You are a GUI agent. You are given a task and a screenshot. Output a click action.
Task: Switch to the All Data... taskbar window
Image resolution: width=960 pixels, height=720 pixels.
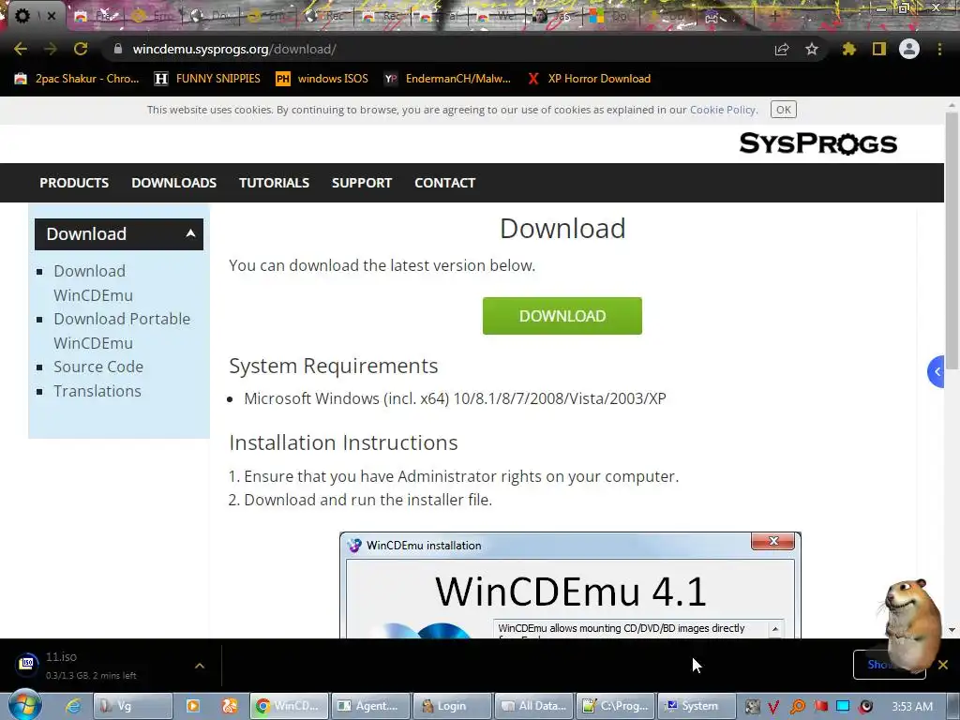pos(533,706)
